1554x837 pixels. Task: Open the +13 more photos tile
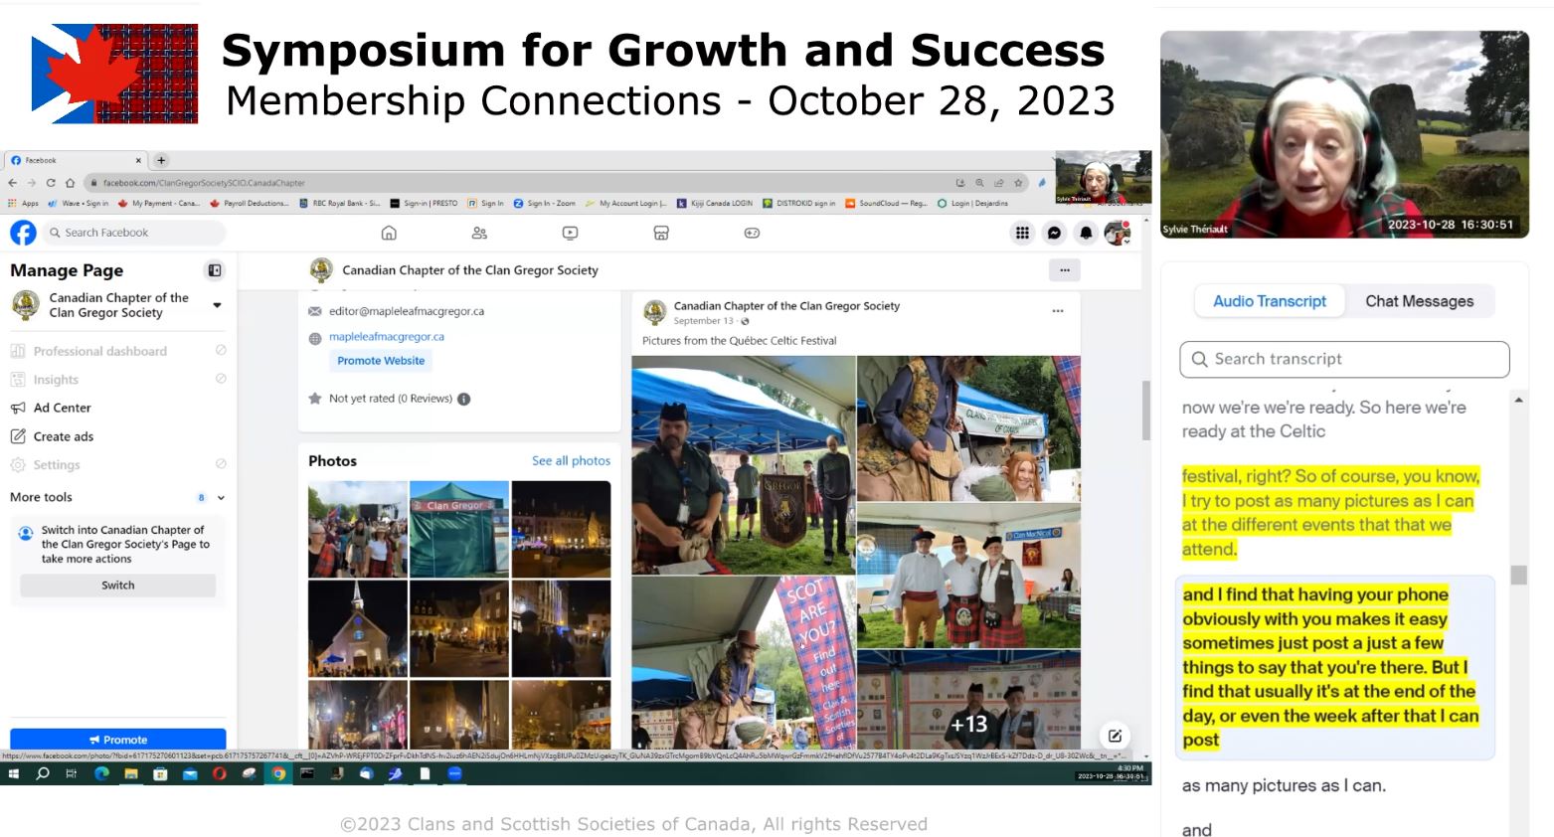click(x=968, y=699)
